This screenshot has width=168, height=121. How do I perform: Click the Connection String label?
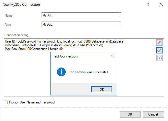[x=16, y=35]
